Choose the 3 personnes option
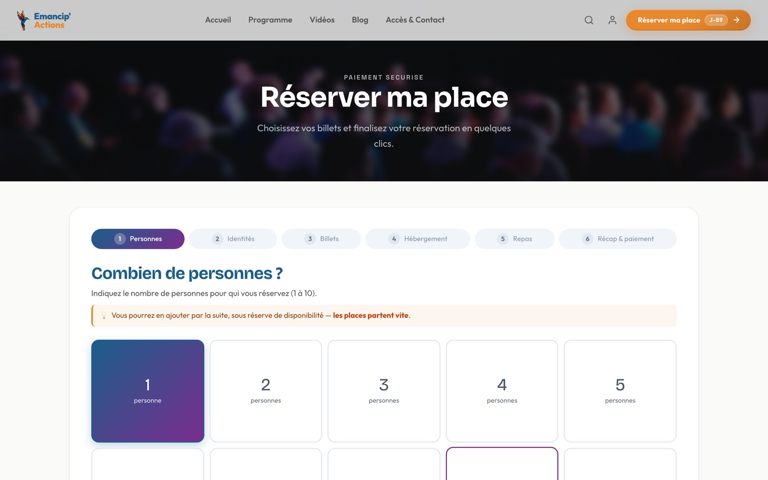The image size is (768, 480). tap(384, 391)
